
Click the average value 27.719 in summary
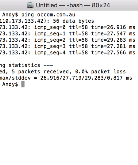click(72, 78)
